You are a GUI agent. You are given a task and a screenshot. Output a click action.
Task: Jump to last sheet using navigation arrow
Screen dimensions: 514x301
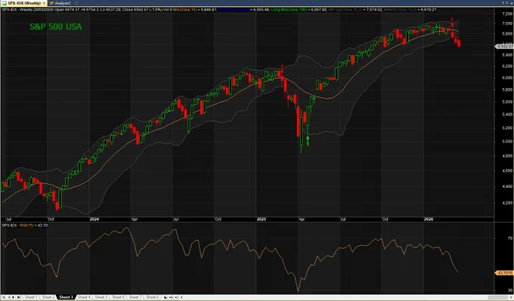point(18,297)
